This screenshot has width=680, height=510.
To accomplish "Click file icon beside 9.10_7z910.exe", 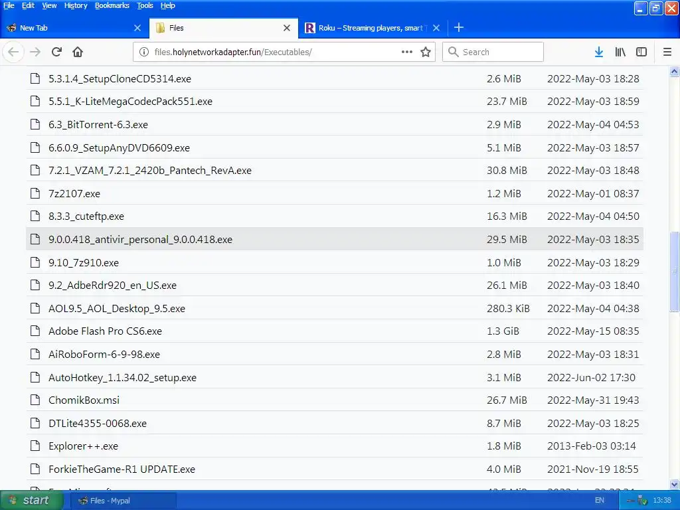I will click(x=35, y=262).
